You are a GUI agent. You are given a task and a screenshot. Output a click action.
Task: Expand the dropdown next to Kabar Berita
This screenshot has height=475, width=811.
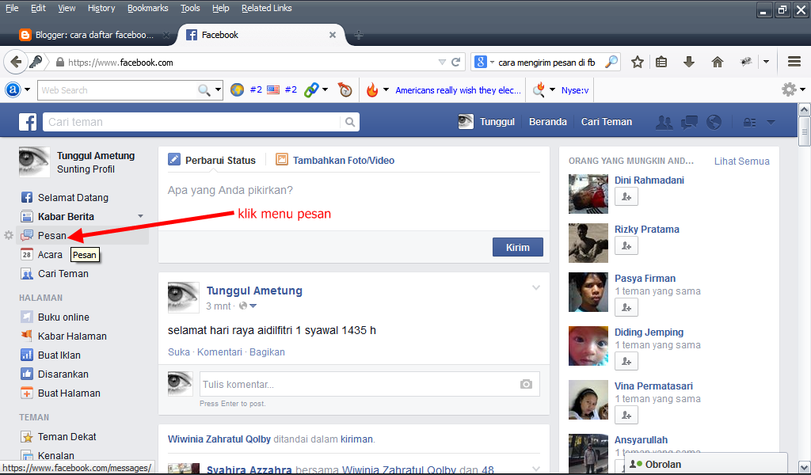(141, 215)
